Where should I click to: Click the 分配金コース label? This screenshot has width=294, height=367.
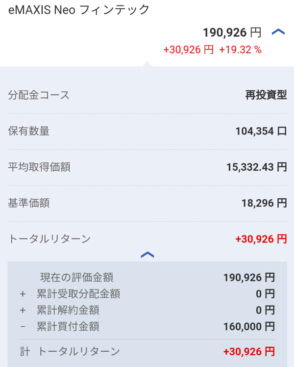[x=39, y=95]
